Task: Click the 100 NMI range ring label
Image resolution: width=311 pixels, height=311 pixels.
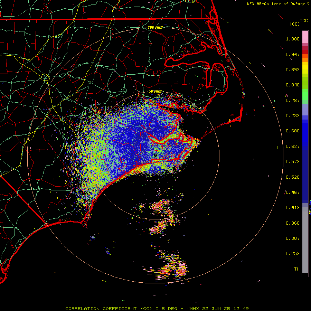Action: [x=155, y=27]
